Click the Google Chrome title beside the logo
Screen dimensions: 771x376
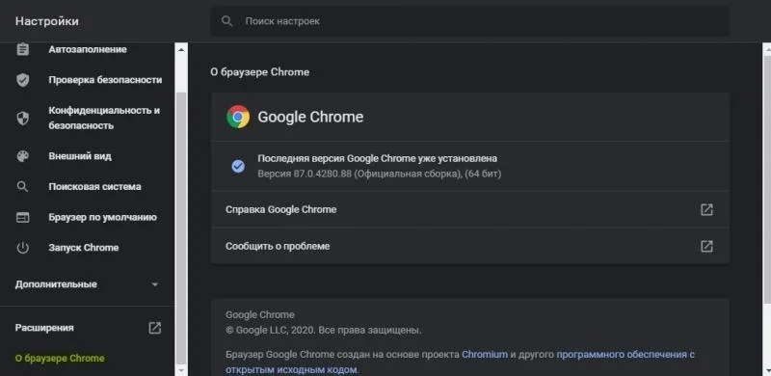coord(310,117)
